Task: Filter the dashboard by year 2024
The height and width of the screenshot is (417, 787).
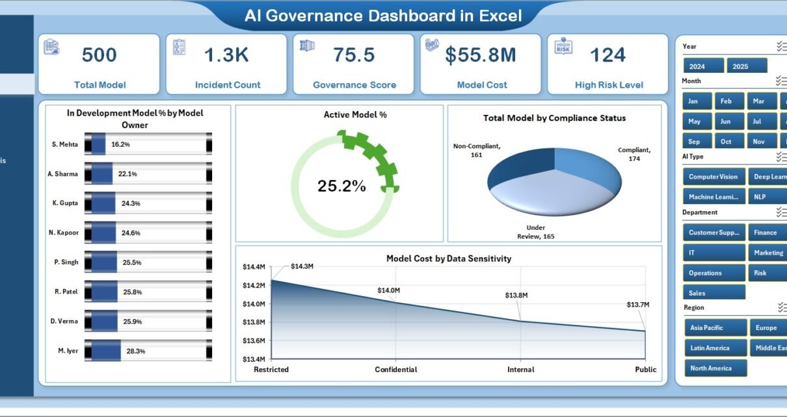Action: 702,66
